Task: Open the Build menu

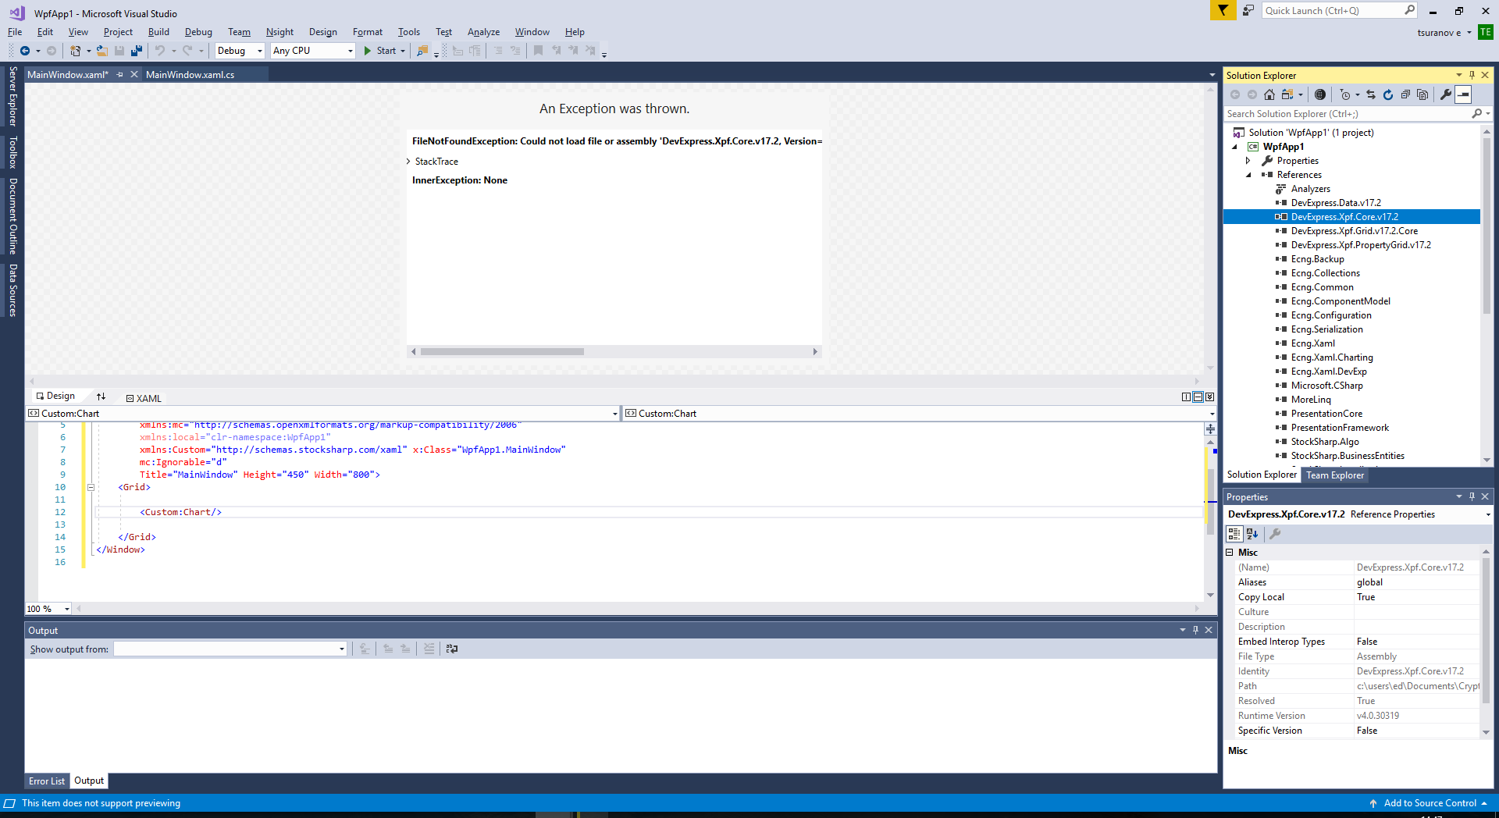Action: pyautogui.click(x=158, y=32)
